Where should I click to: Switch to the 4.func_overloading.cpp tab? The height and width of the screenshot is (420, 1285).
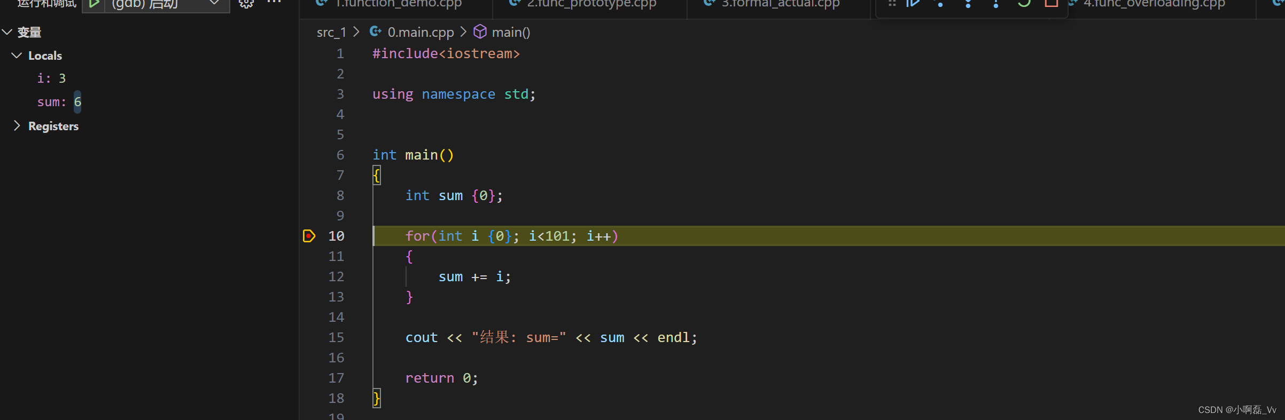pos(1154,4)
